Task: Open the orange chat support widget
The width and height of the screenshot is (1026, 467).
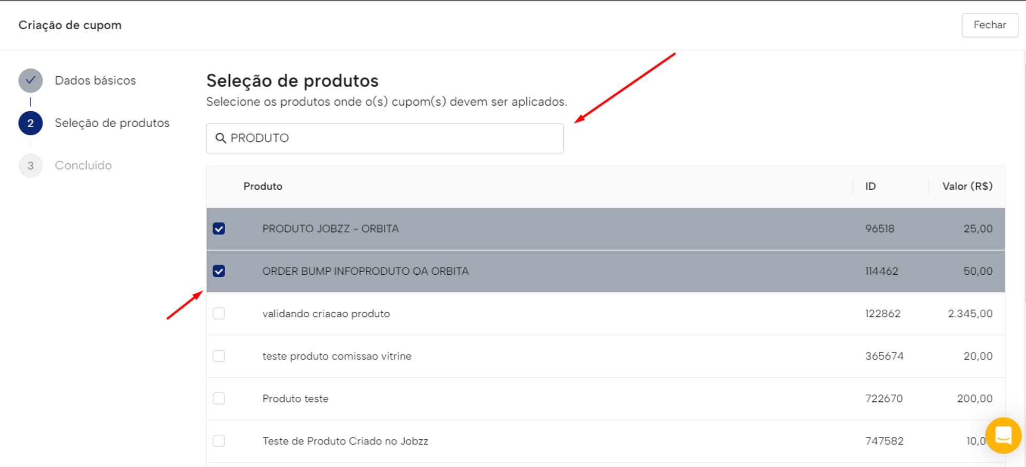Action: [x=1003, y=436]
